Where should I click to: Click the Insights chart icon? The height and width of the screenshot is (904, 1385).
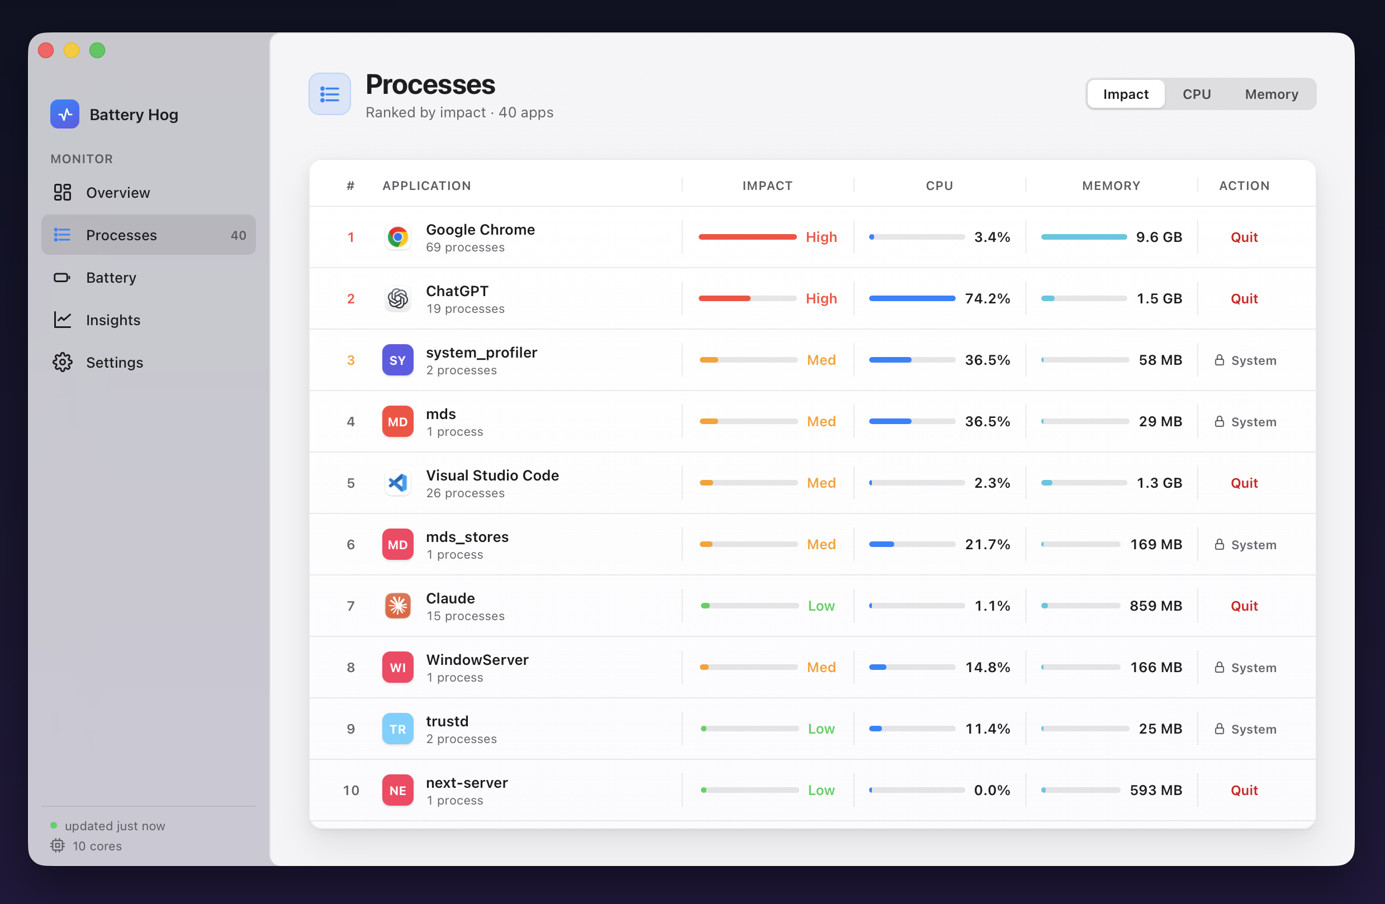click(62, 320)
